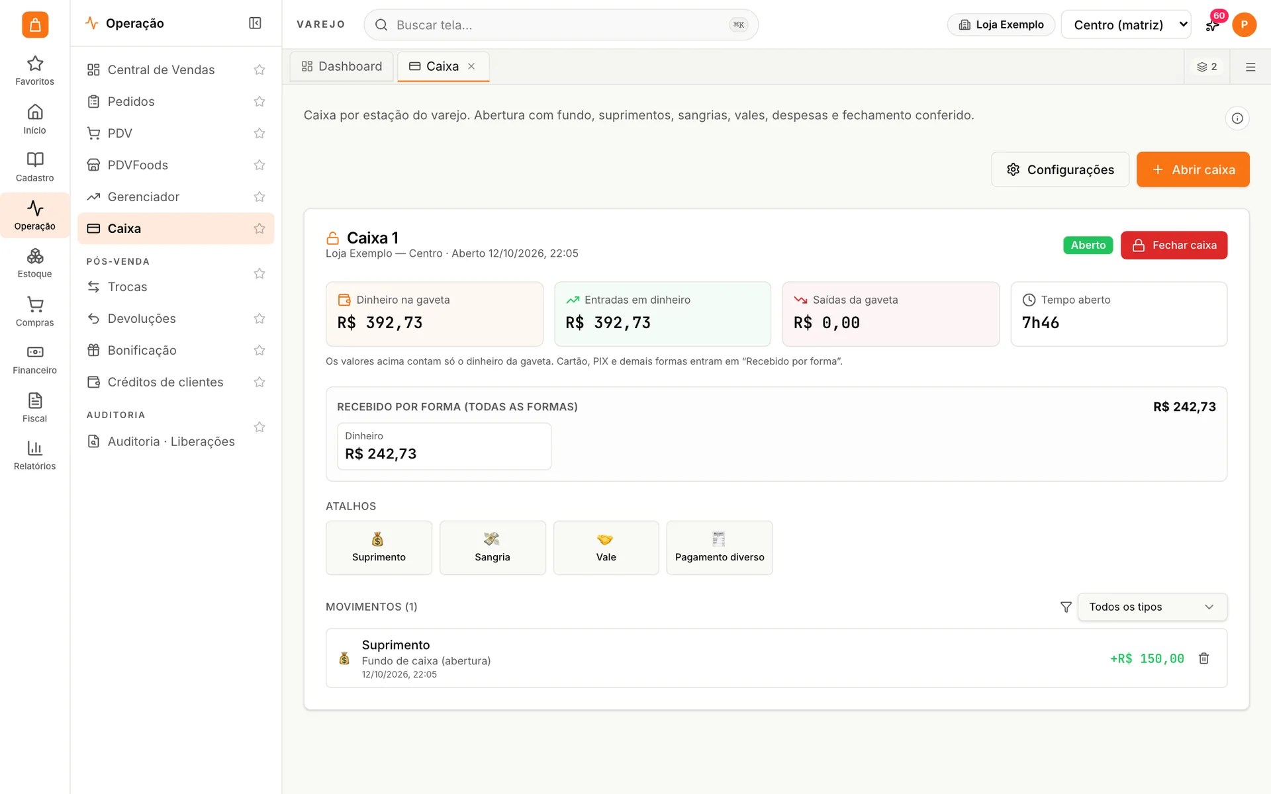Open the Cadastro section
1271x794 pixels.
pyautogui.click(x=34, y=167)
